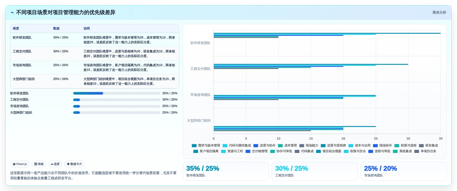Click the 客户项目隔离 legend color box
The width and height of the screenshot is (457, 191).
pyautogui.click(x=196, y=151)
